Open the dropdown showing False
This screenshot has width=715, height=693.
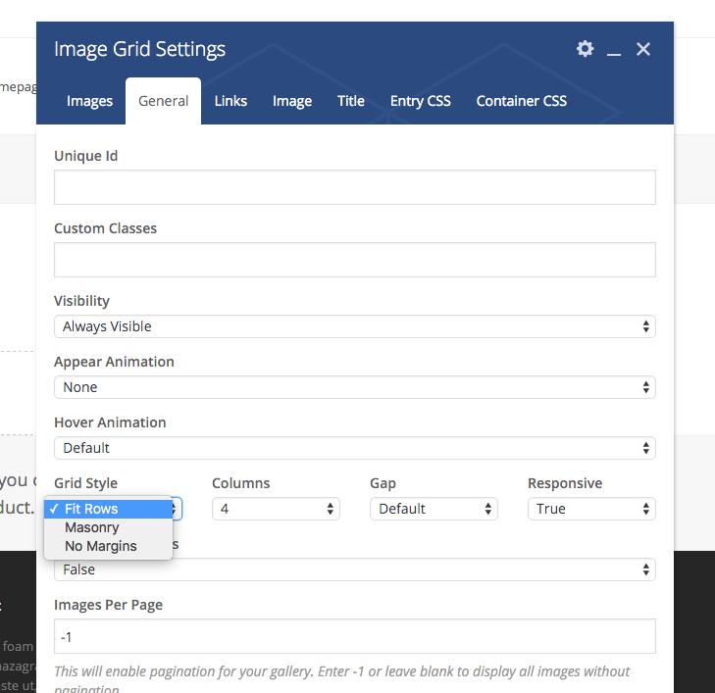(x=355, y=569)
